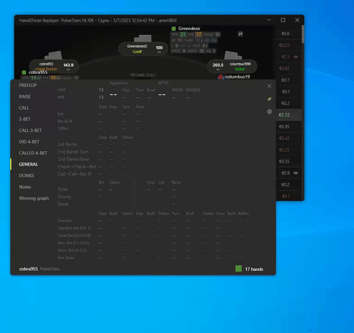The image size is (354, 333).
Task: Click green square beside 17 hands
Action: point(238,269)
